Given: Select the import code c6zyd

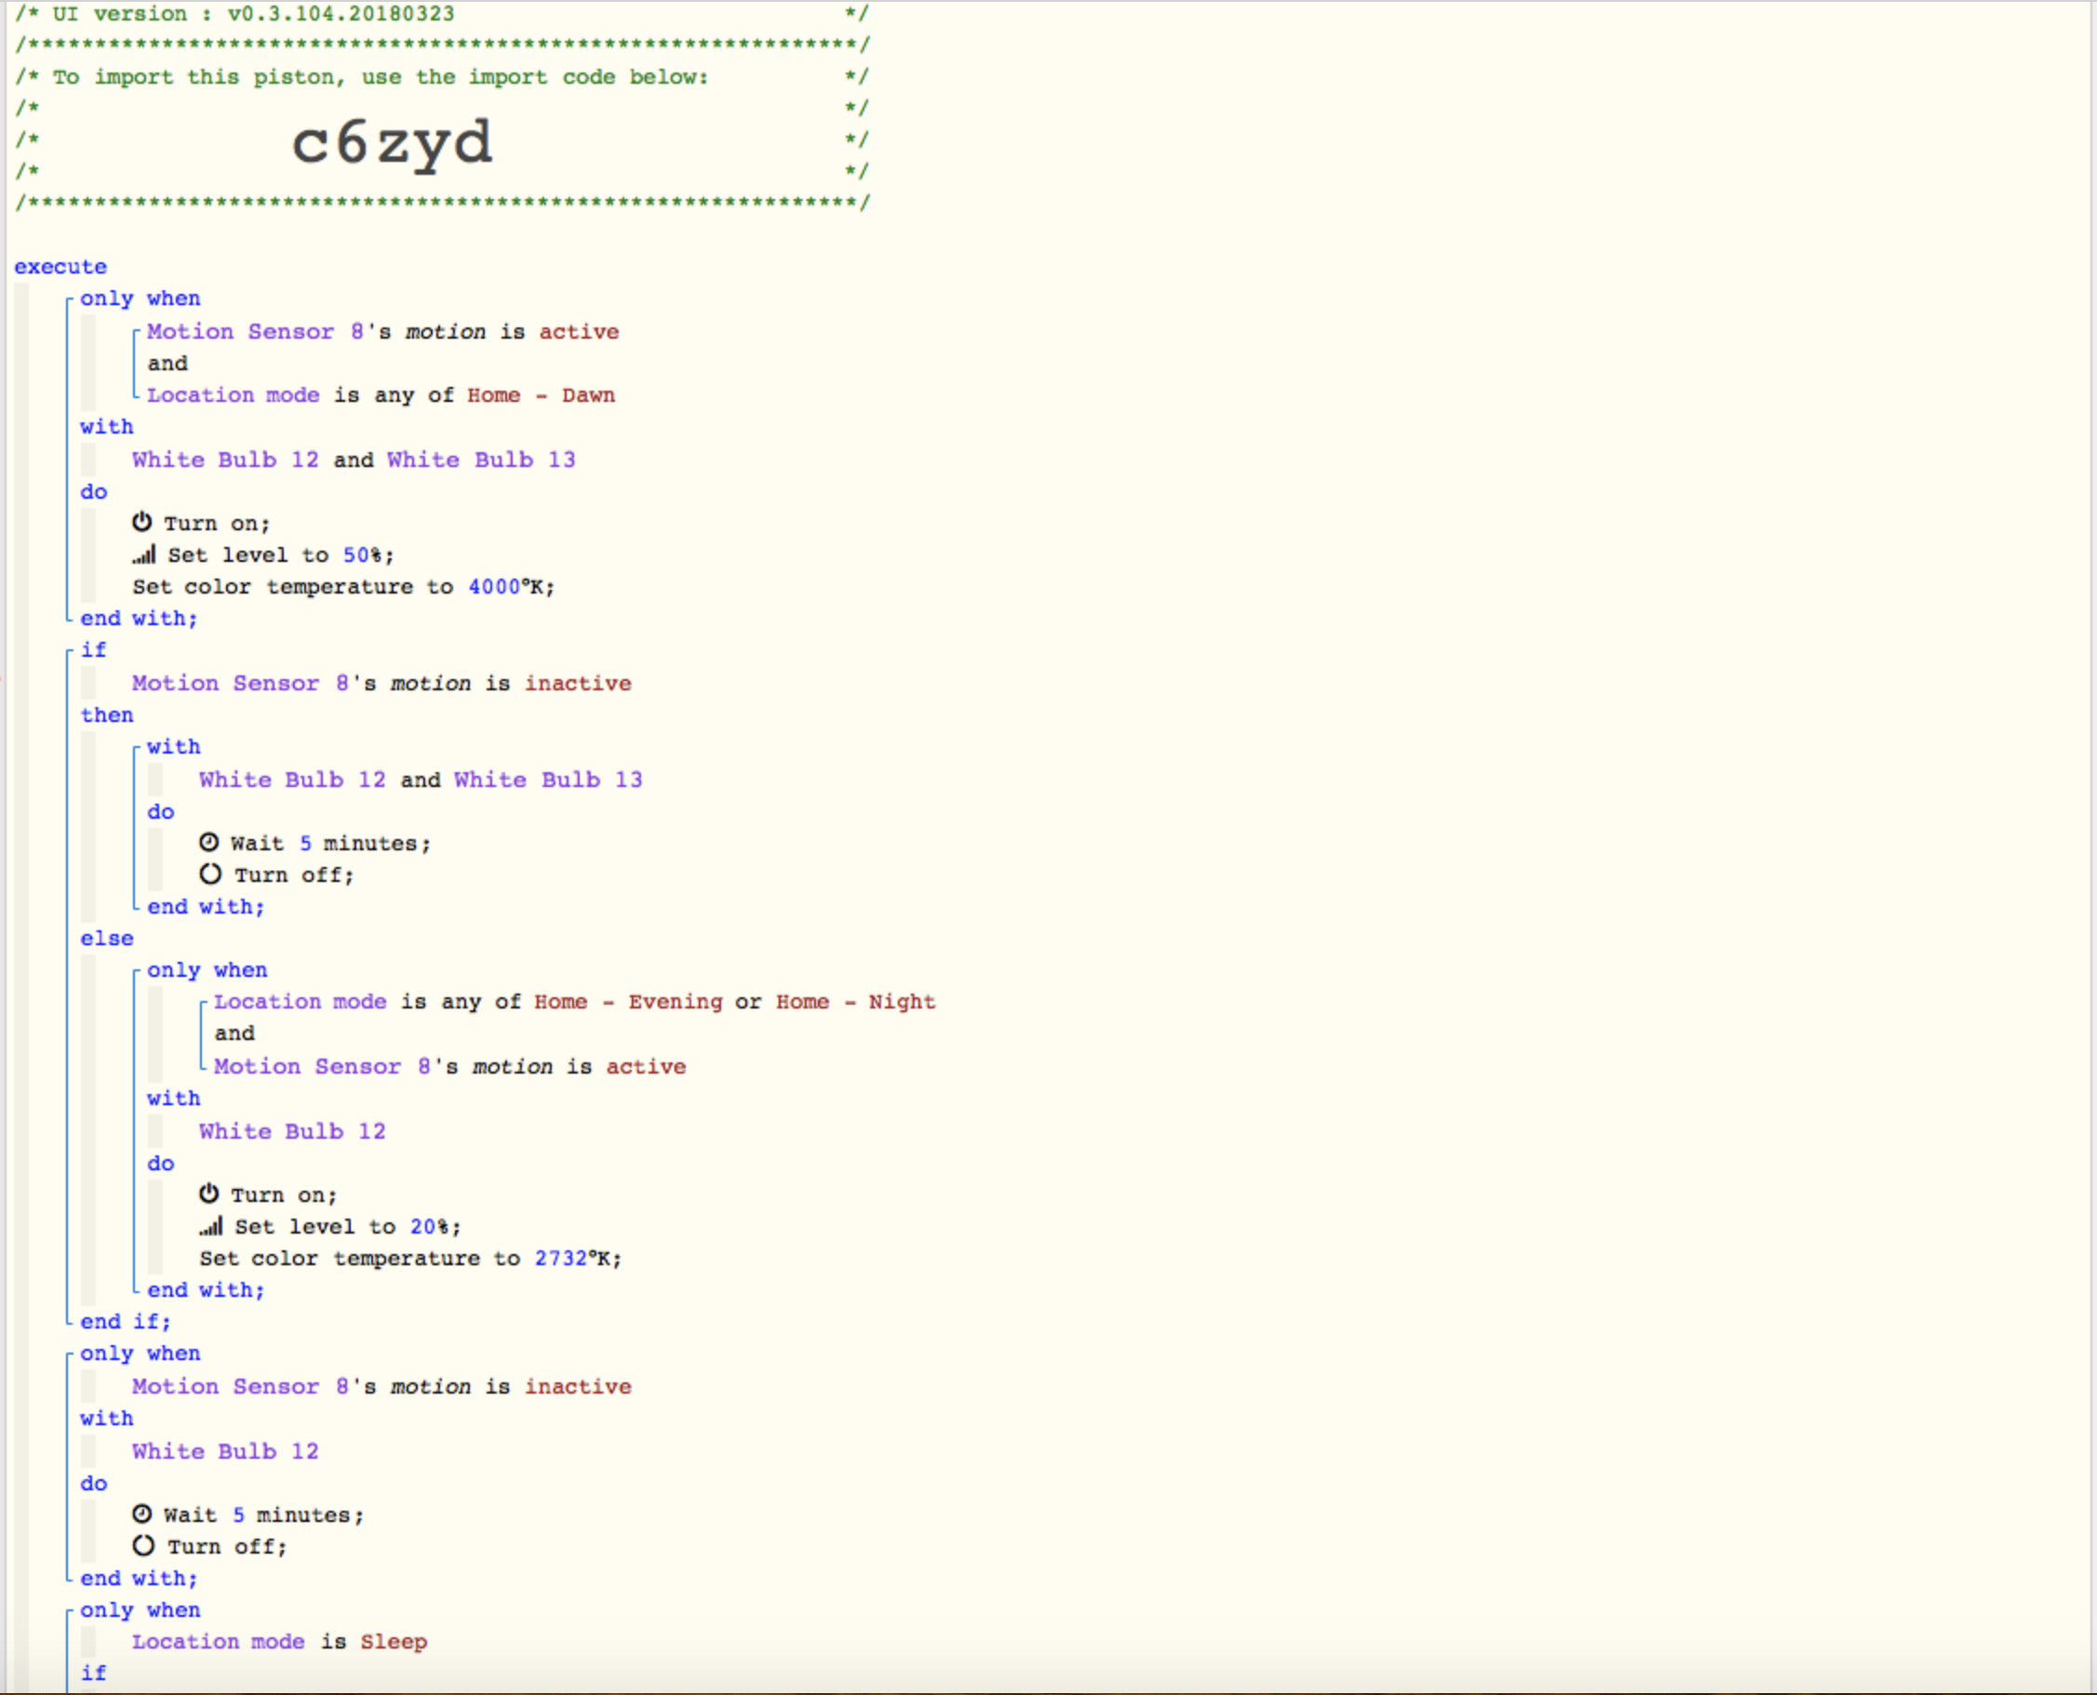Looking at the screenshot, I should click(x=393, y=142).
